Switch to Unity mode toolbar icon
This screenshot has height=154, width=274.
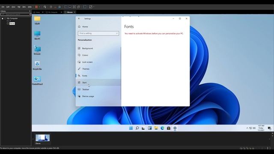[x=78, y=7]
